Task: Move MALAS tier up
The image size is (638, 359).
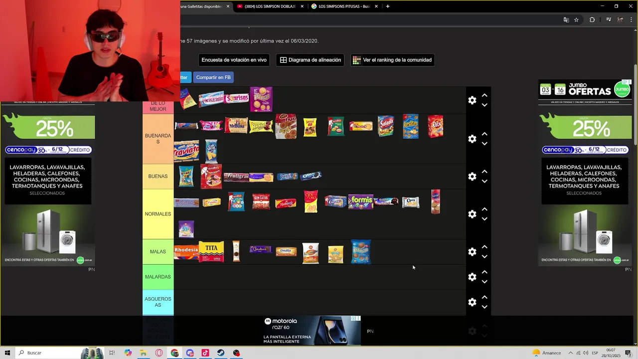Action: [484, 247]
